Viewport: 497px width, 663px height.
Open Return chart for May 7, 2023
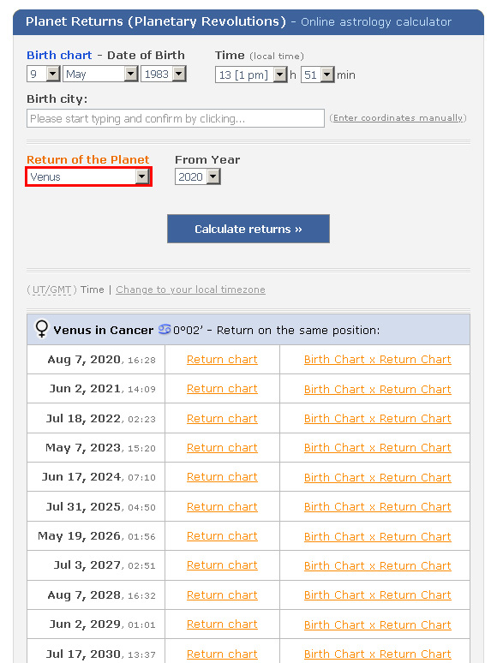(222, 448)
